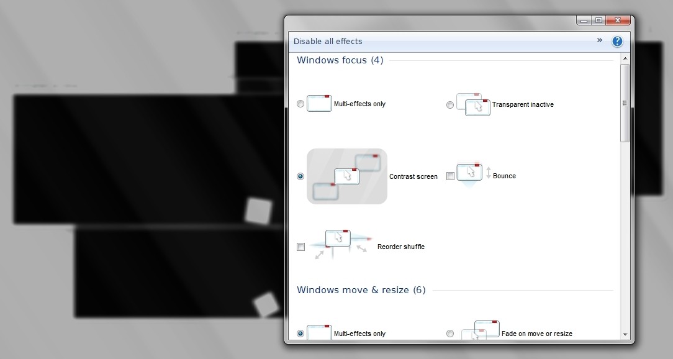This screenshot has width=673, height=359.
Task: Select Multi-effects only in Windows focus section
Action: (300, 104)
